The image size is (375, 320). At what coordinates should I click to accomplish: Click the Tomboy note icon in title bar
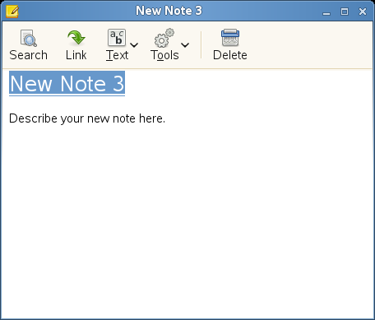click(12, 12)
